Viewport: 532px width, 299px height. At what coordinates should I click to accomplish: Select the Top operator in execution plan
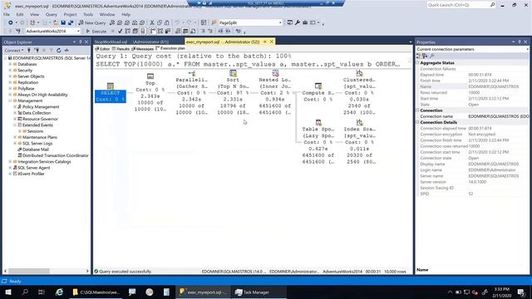pos(150,92)
